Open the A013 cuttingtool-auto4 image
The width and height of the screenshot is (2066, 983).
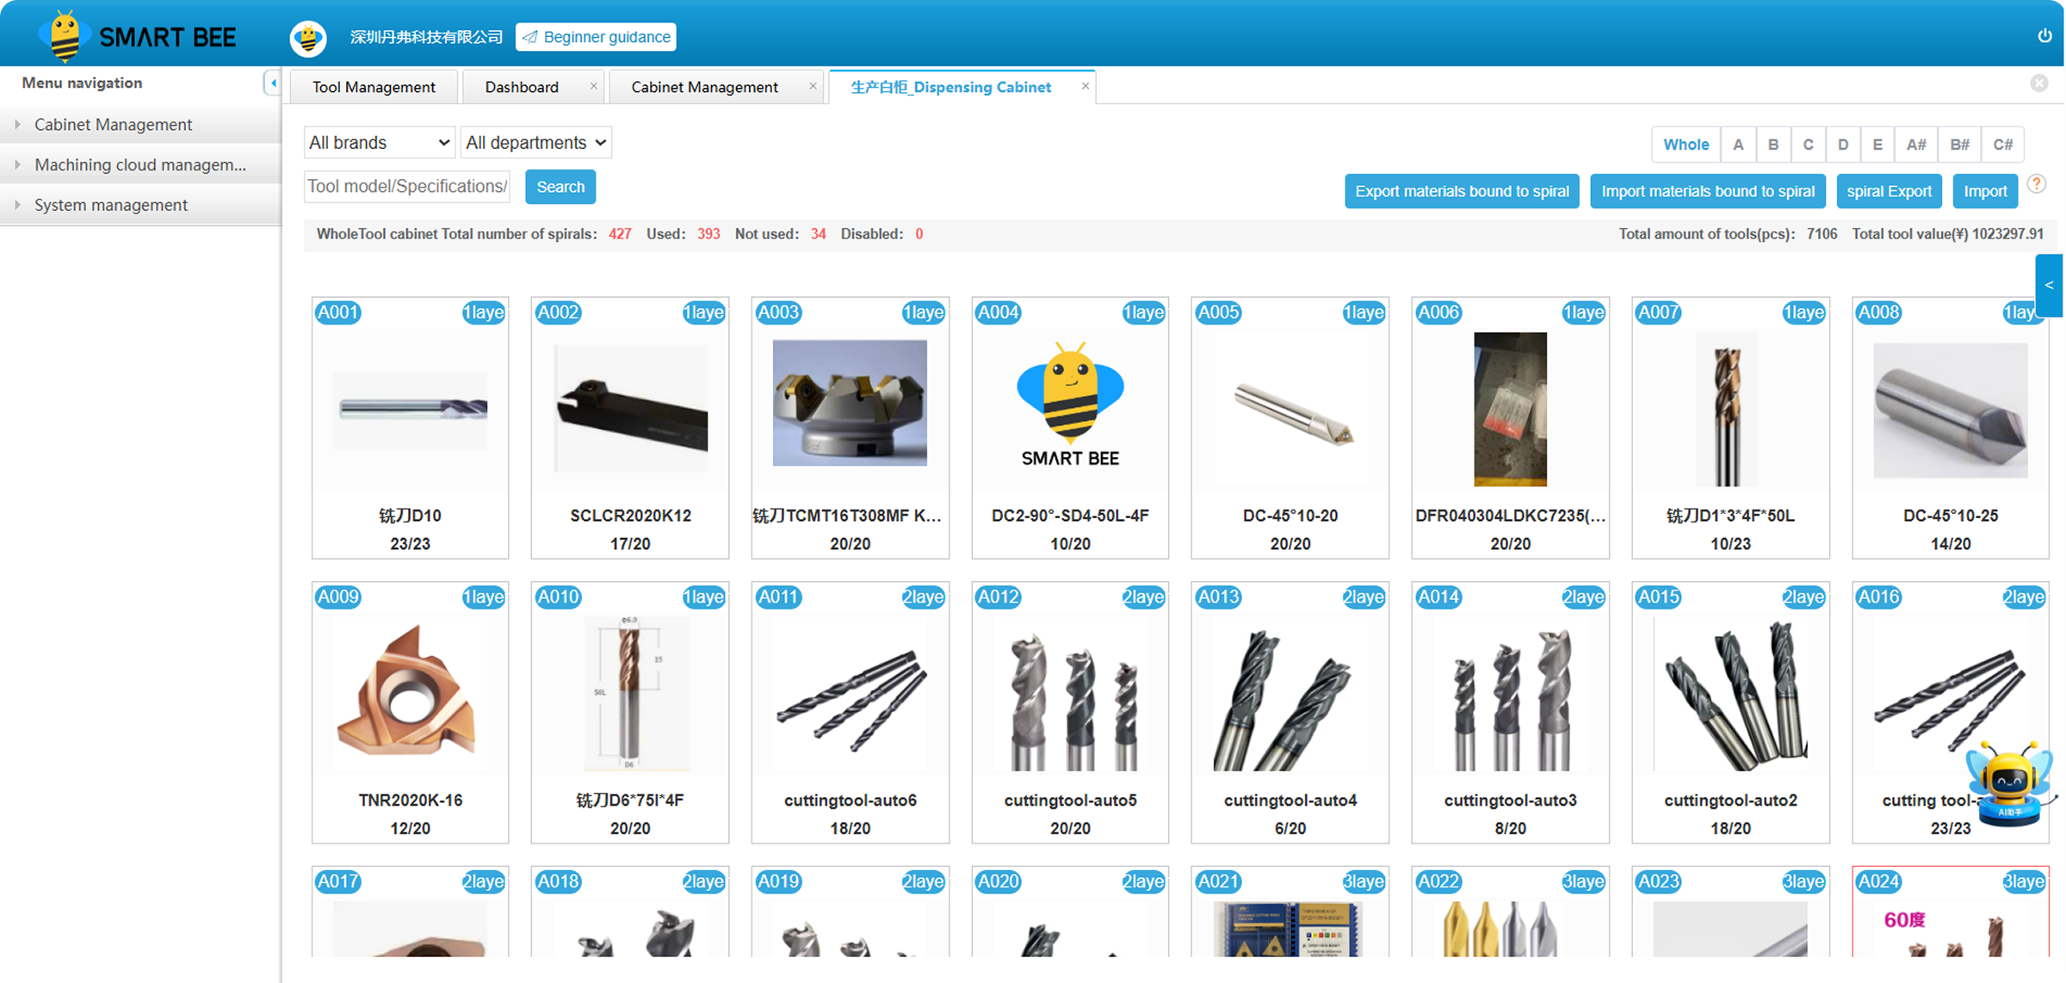point(1290,695)
